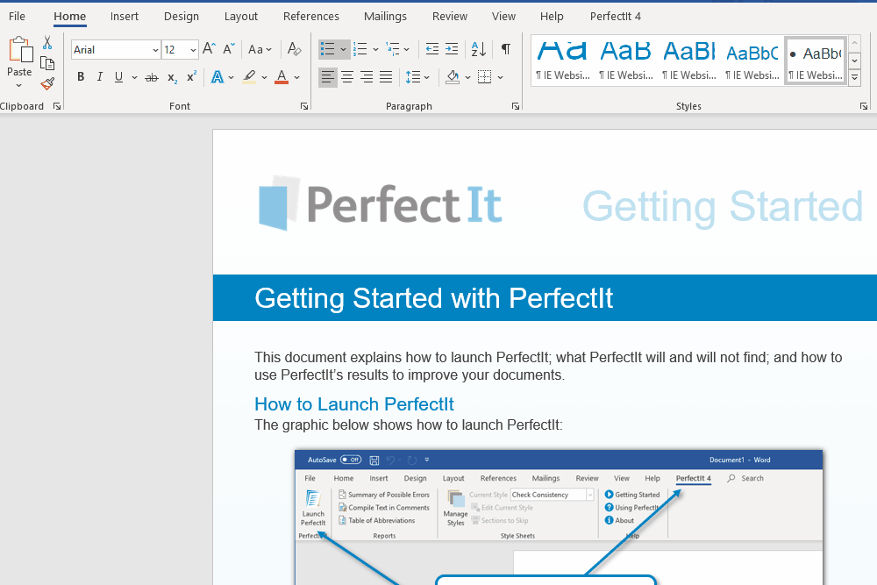Open the highlight color dropdown arrow
877x585 pixels.
(x=264, y=78)
